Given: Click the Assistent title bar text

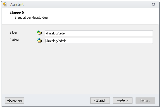Looking at the screenshot, I should pos(17,4).
